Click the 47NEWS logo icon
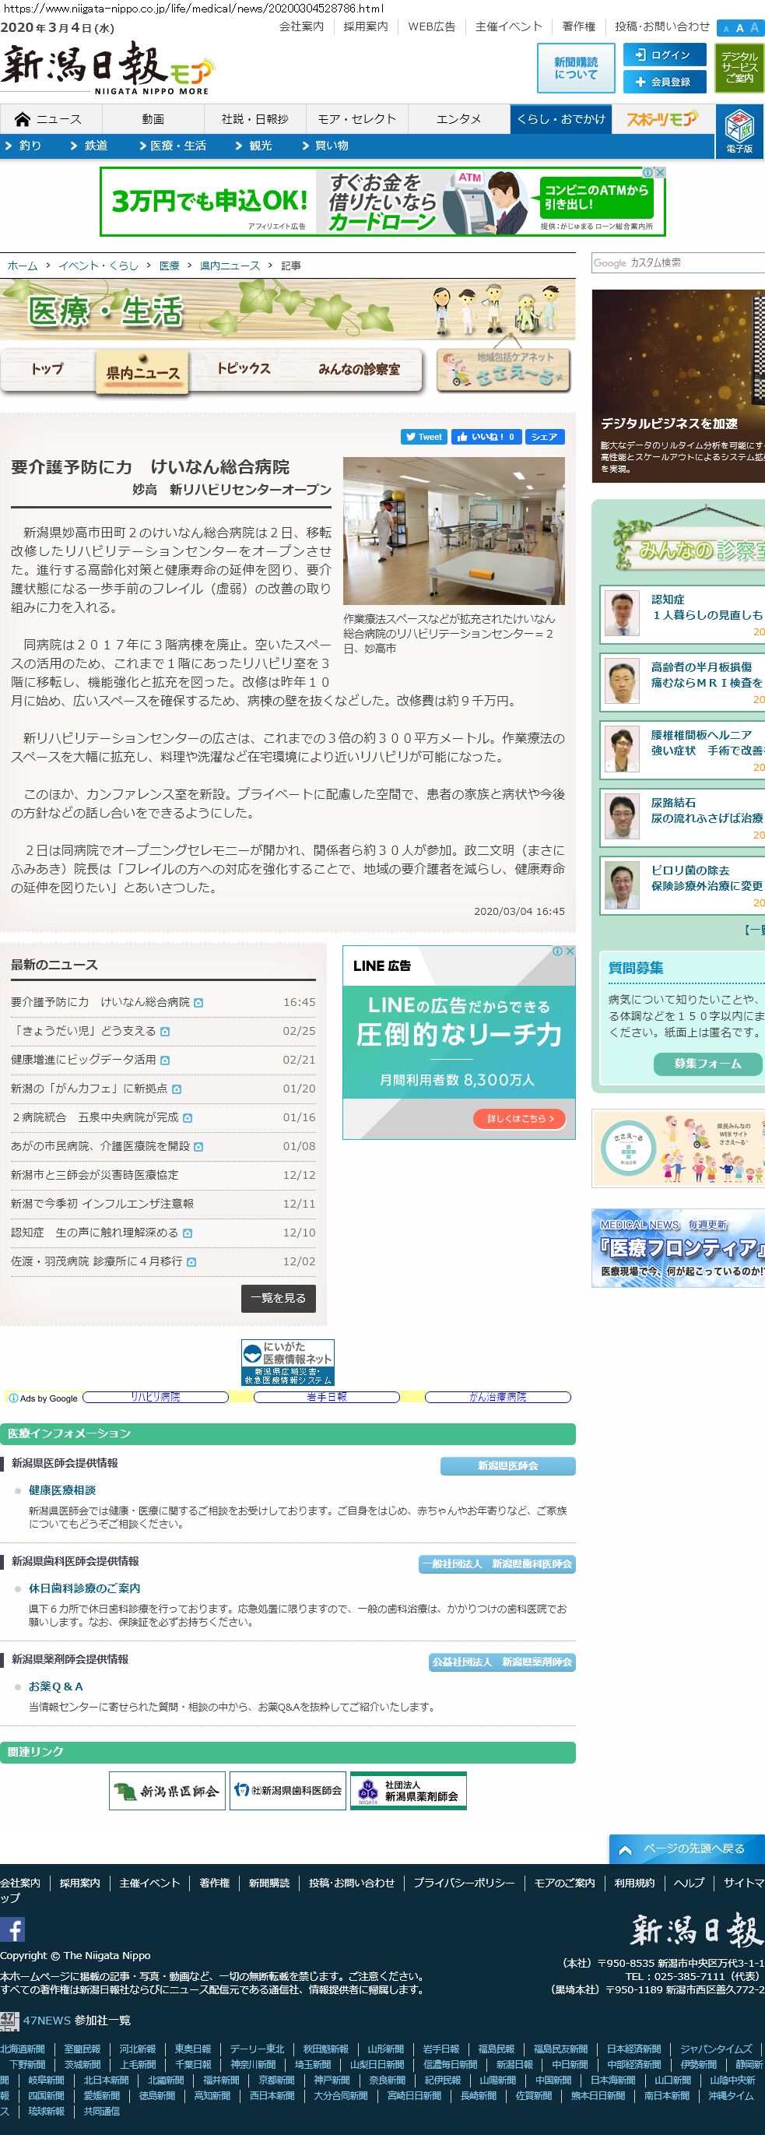765x2135 pixels. 9,2020
